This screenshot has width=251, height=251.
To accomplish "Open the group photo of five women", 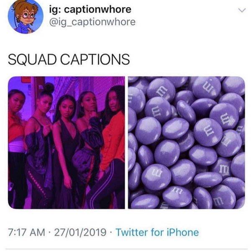I will pos(66,143).
